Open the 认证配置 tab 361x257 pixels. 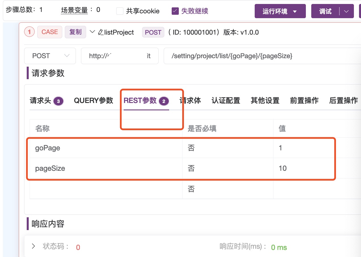tap(225, 101)
